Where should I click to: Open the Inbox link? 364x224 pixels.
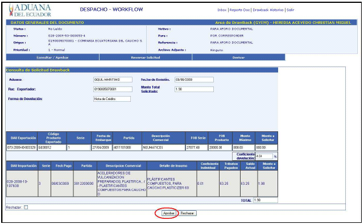tap(222, 10)
